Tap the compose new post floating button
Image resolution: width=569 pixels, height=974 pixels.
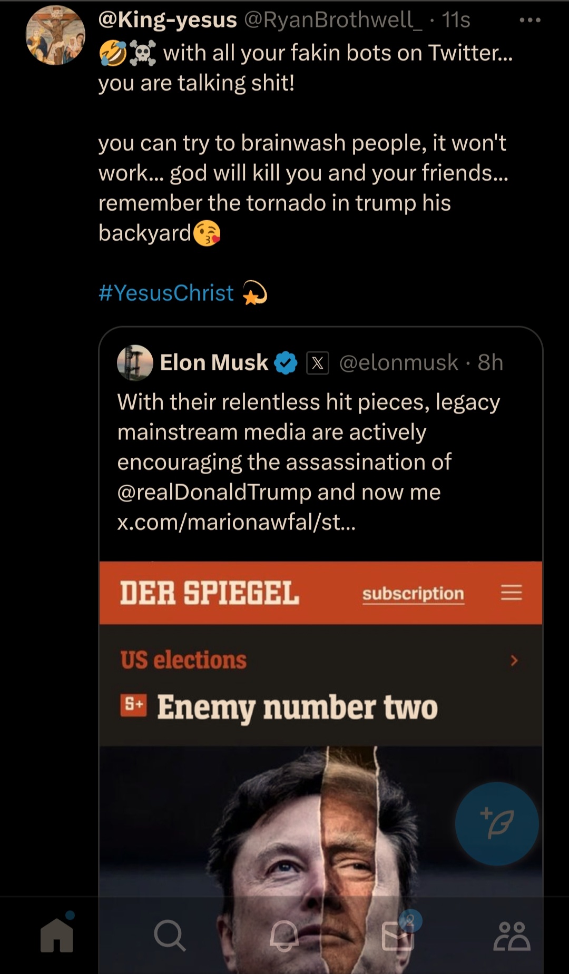tap(497, 823)
